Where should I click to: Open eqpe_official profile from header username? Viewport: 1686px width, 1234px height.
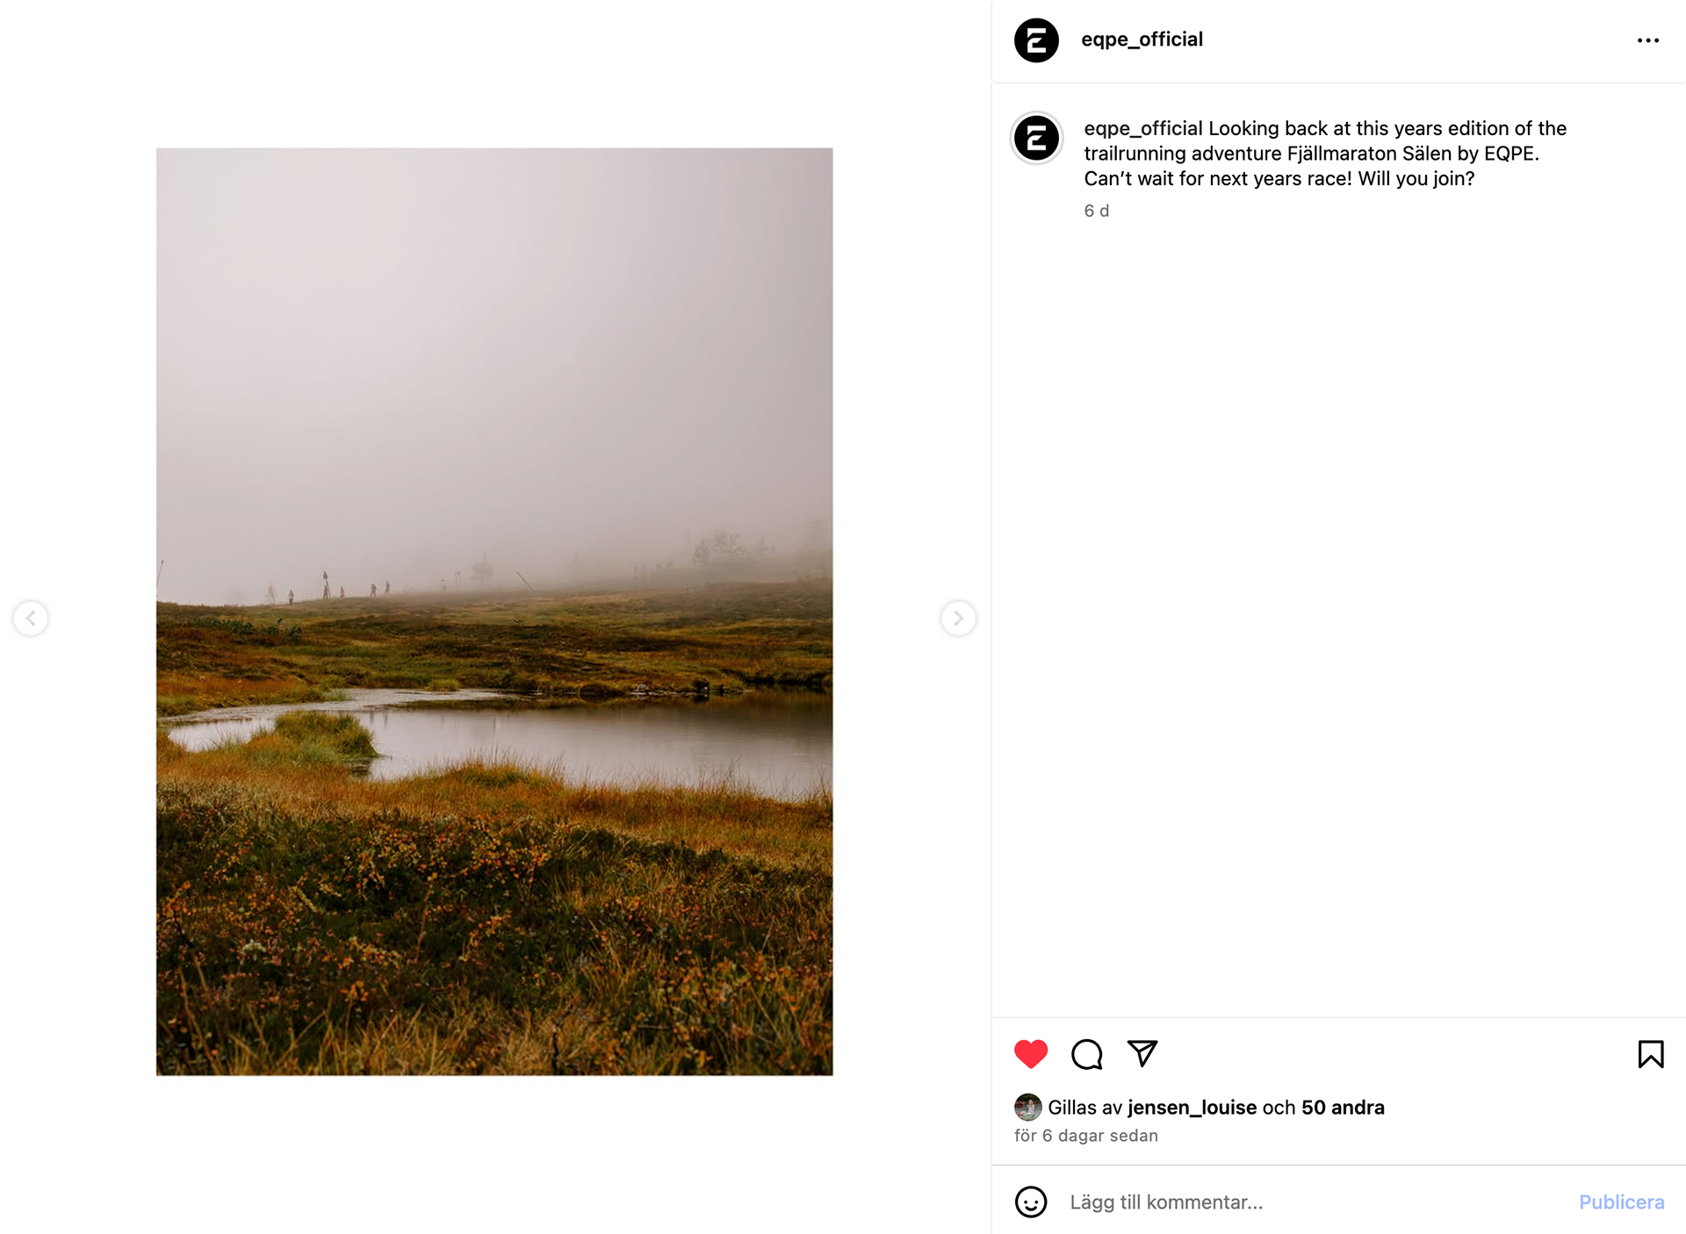pyautogui.click(x=1142, y=39)
